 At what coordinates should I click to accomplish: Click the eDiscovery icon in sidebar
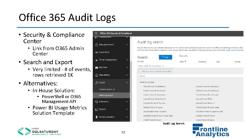[x=97, y=102]
